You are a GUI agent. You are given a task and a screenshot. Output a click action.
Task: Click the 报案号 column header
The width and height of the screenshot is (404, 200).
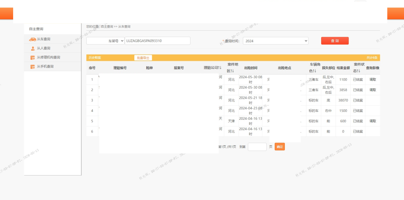(179, 68)
